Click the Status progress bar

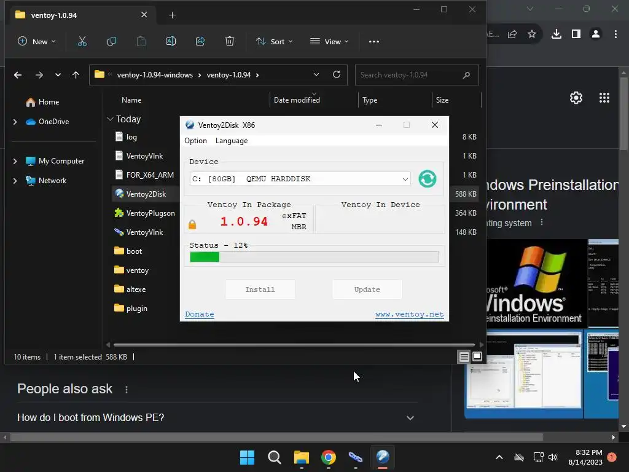point(314,257)
